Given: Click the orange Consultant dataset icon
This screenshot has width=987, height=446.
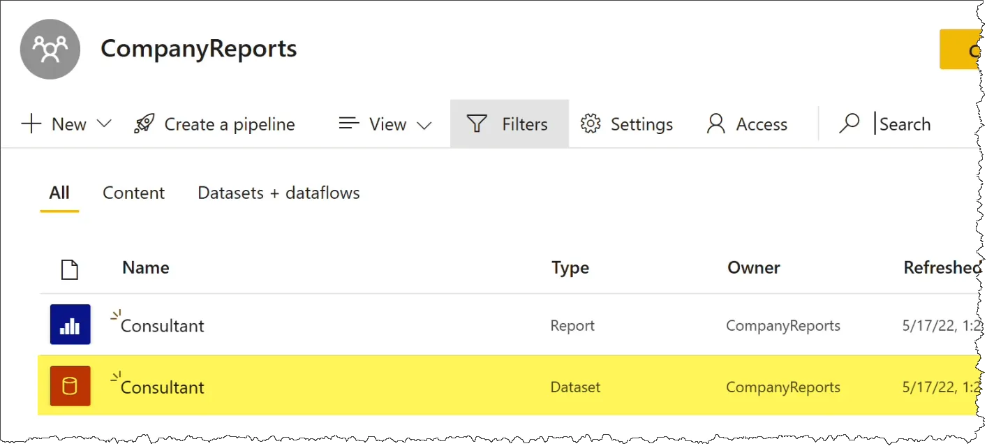Looking at the screenshot, I should [70, 386].
